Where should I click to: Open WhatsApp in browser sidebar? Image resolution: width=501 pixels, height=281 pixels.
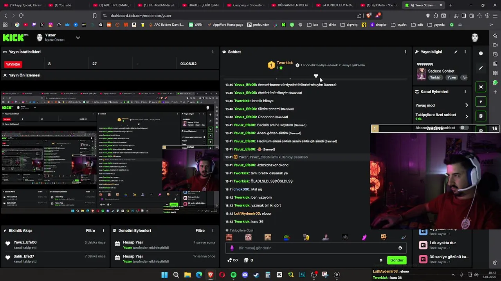point(495,82)
